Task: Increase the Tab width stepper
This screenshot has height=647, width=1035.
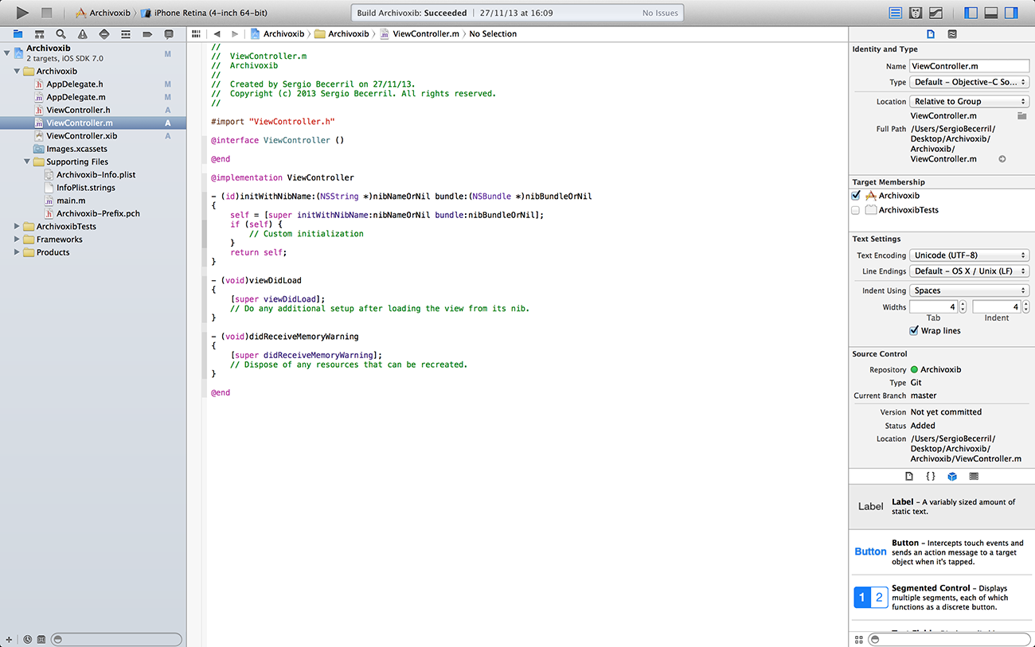Action: coord(963,304)
